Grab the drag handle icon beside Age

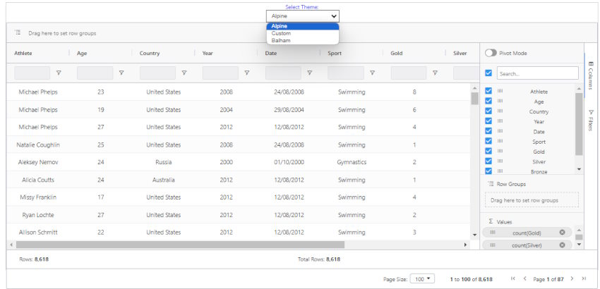click(500, 101)
